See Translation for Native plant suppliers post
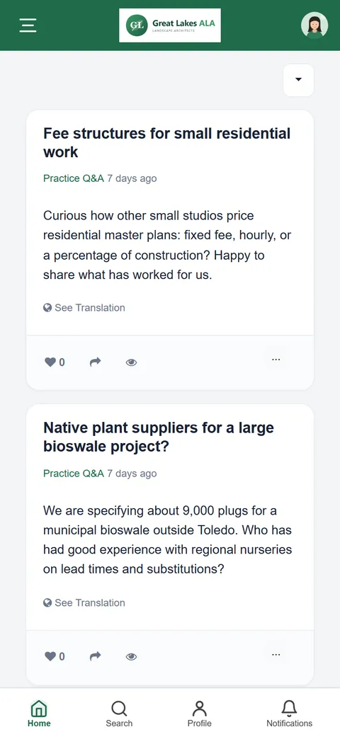340x739 pixels. [84, 603]
